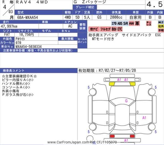Select the exterior color Pホワイト
The width and height of the screenshot is (164, 145).
pos(20,39)
